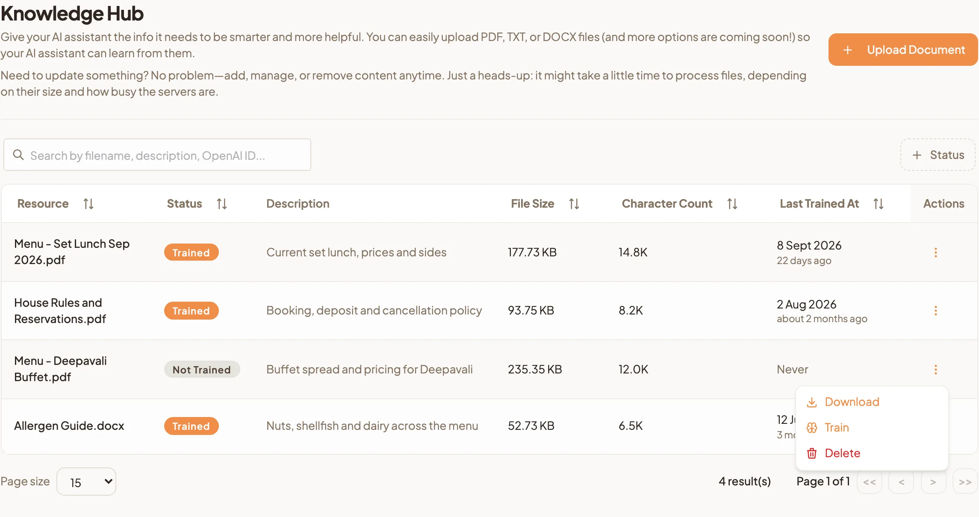The image size is (979, 517).
Task: Select Menu - Deepavali Buffet.pdf name
Action: (60, 369)
